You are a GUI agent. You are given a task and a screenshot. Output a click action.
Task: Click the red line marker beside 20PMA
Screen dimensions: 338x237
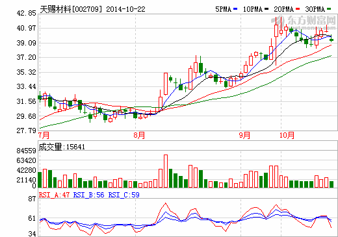(298, 9)
